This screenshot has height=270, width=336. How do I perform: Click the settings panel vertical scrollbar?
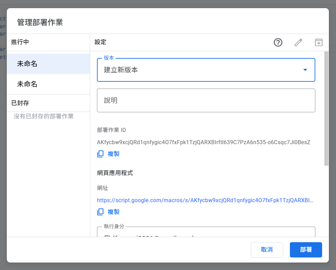point(327,109)
